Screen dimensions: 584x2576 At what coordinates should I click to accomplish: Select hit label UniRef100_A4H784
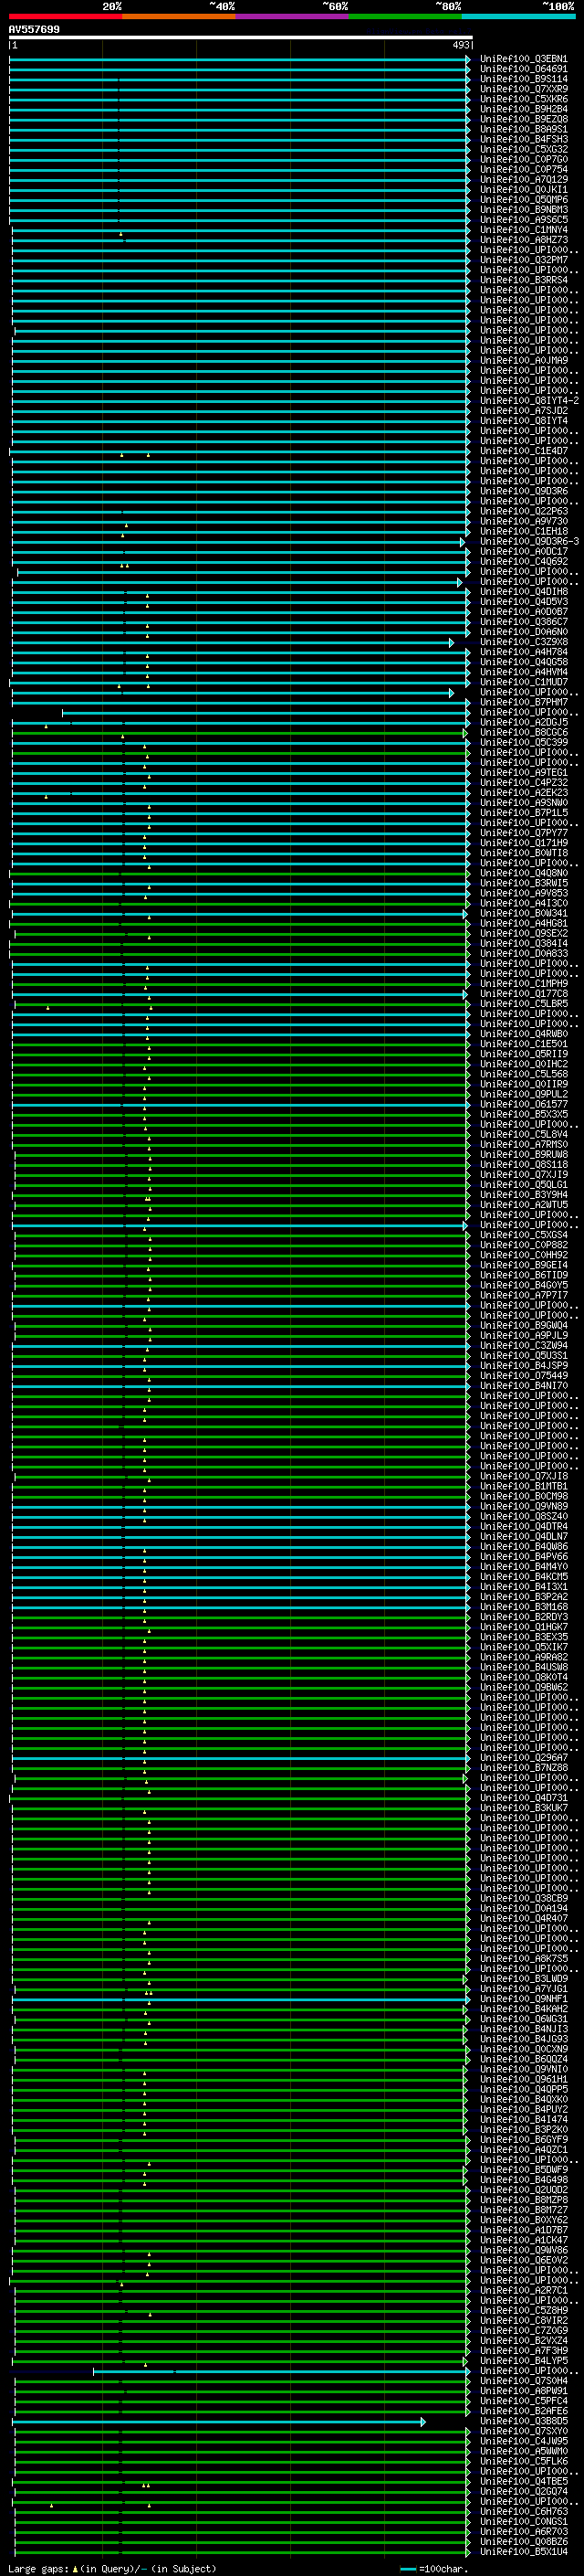point(523,652)
